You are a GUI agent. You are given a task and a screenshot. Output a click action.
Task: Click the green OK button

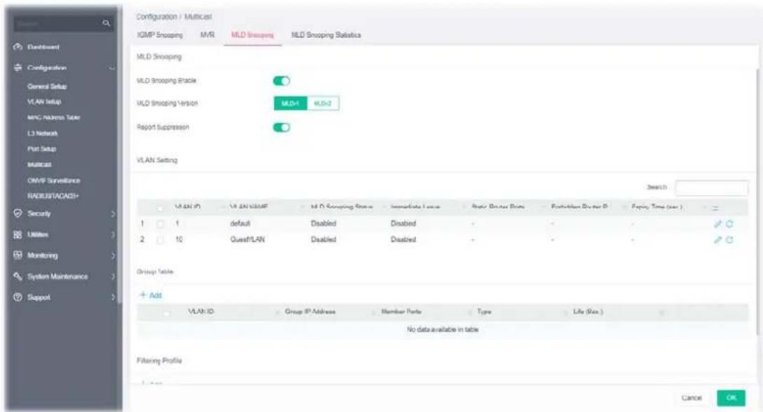(x=731, y=398)
